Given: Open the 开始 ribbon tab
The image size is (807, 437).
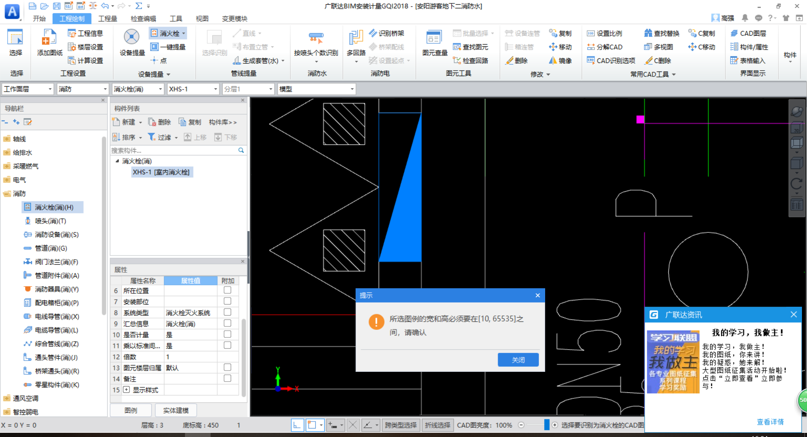Looking at the screenshot, I should click(39, 18).
